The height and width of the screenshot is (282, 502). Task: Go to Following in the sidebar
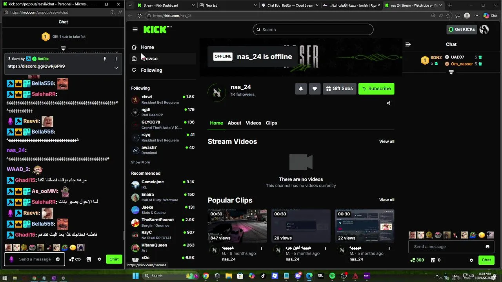click(x=163, y=70)
